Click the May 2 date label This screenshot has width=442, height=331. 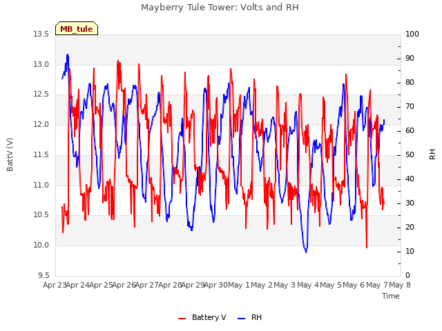coord(262,285)
